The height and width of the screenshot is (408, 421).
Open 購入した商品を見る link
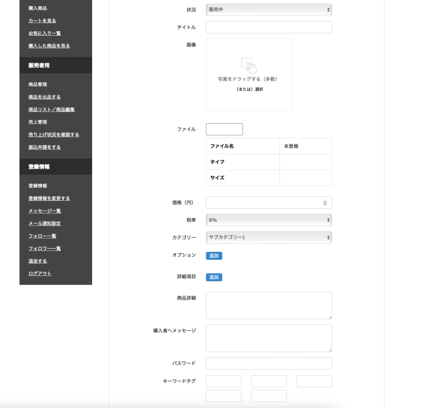(x=49, y=46)
